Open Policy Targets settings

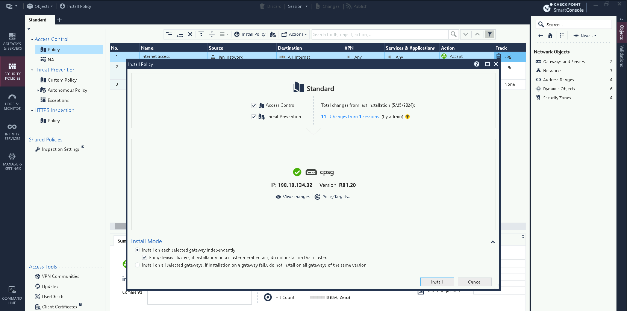pos(333,197)
